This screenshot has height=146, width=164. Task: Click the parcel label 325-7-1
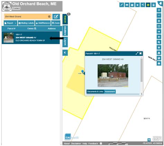[147, 118]
